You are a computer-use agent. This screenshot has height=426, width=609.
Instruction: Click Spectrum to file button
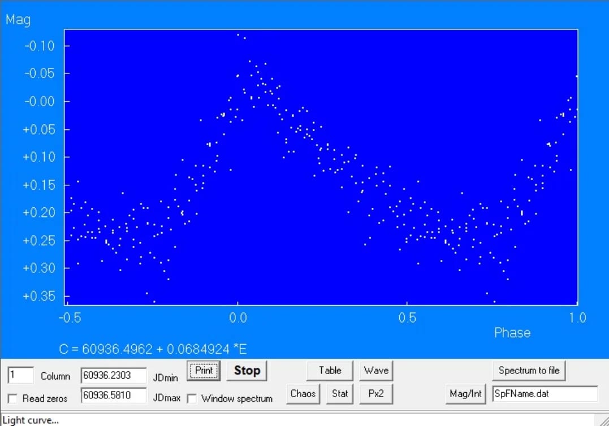click(x=529, y=371)
